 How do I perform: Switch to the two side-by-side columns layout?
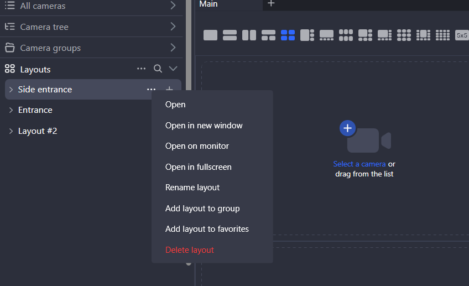coord(249,35)
